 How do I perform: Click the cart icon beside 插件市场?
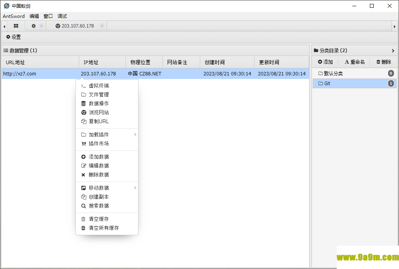pyautogui.click(x=84, y=144)
